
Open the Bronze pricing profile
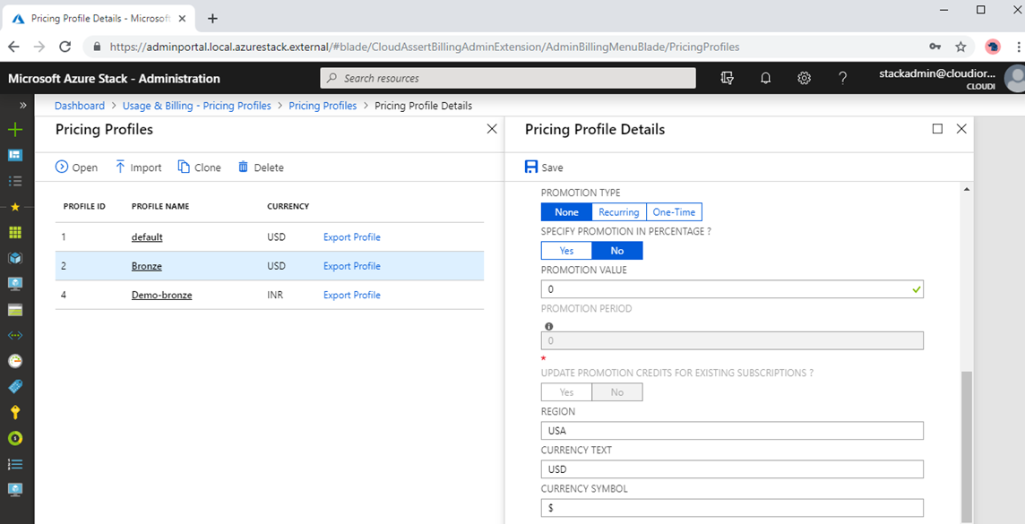(146, 265)
